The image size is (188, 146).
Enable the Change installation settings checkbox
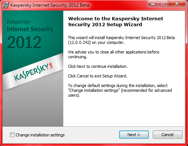point(12,135)
